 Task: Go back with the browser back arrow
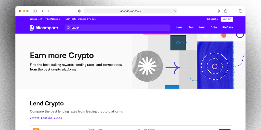[x=43, y=11]
